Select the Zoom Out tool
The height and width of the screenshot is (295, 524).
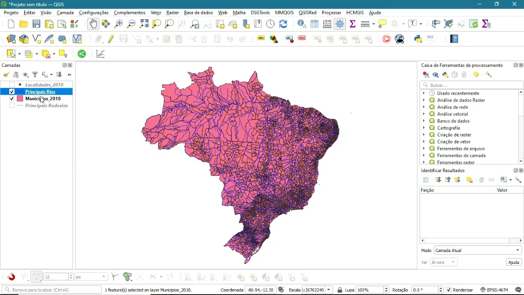131,24
